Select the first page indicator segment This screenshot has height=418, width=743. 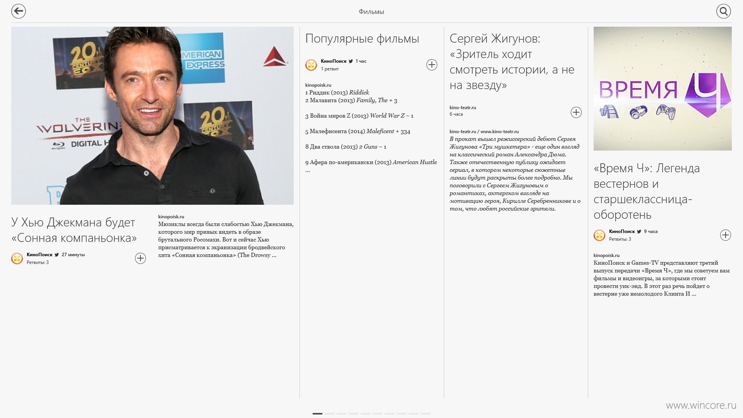coord(317,414)
